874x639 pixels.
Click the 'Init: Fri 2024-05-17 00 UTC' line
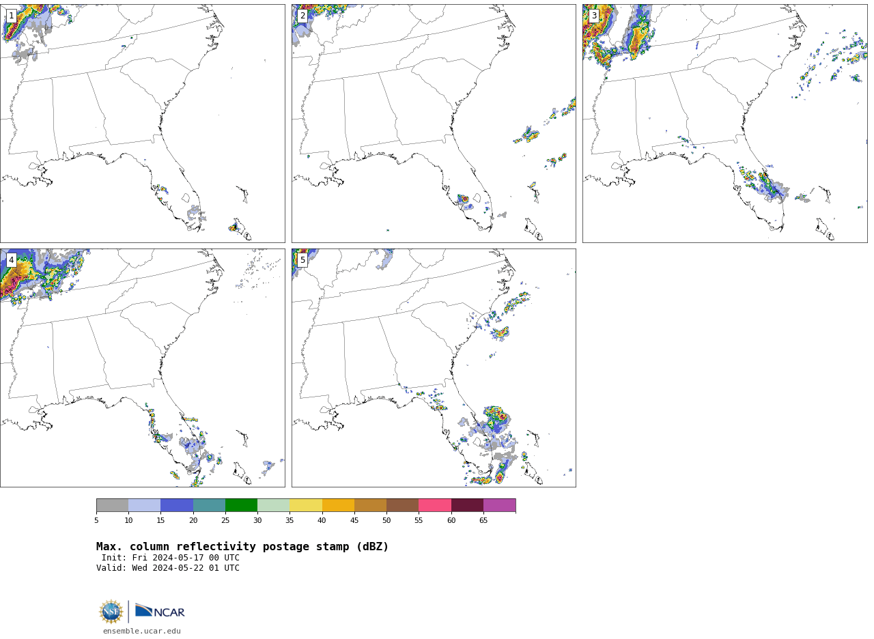[x=171, y=558]
